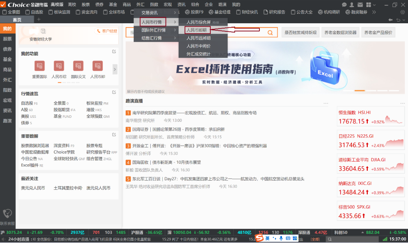This screenshot has height=243, width=408.
Task: Open the mail envelope icon in title bar
Action: [360, 4]
